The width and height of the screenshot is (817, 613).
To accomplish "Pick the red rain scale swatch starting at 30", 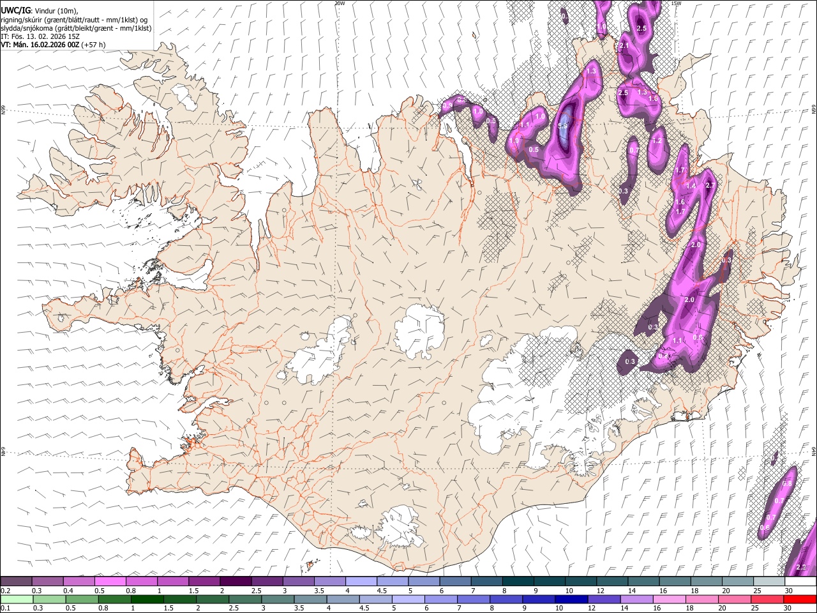I will [800, 599].
